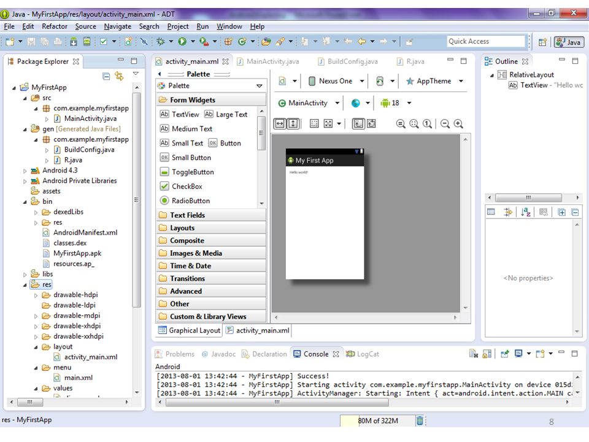Open the Window menu
Viewport: 589px width, 442px height.
click(229, 26)
